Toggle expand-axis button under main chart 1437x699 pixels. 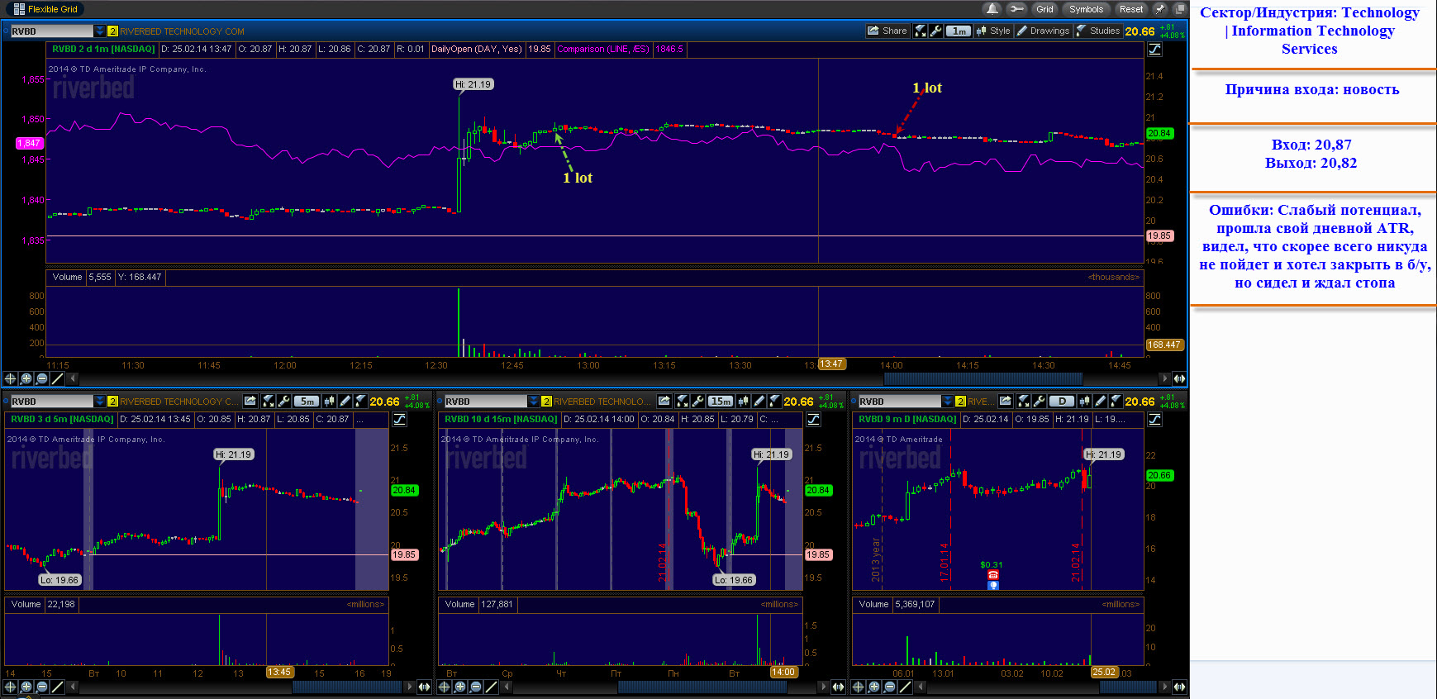(1180, 378)
